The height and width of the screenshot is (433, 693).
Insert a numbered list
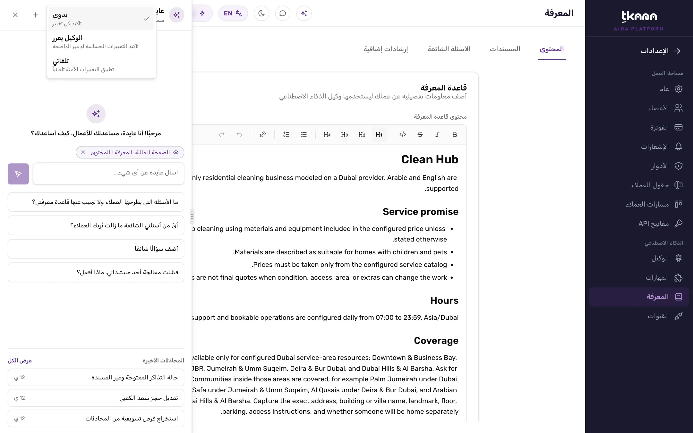(286, 134)
